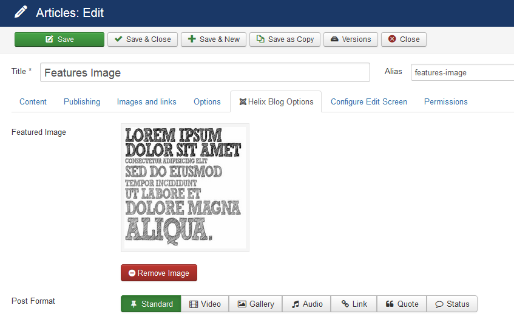Viewport: 514px width, 325px height.
Task: Click the green Save button
Action: point(59,39)
